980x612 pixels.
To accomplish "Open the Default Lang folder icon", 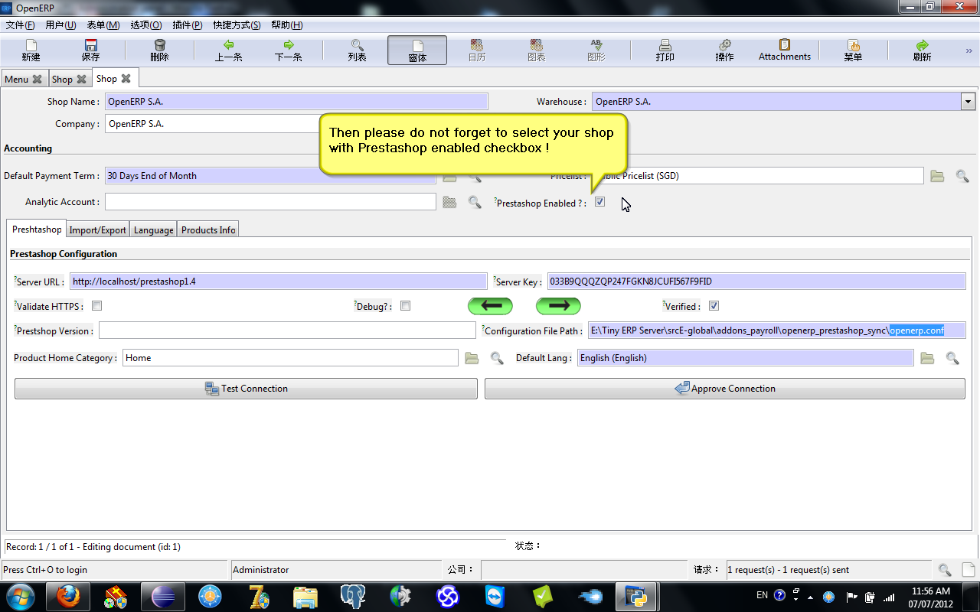I will (927, 358).
